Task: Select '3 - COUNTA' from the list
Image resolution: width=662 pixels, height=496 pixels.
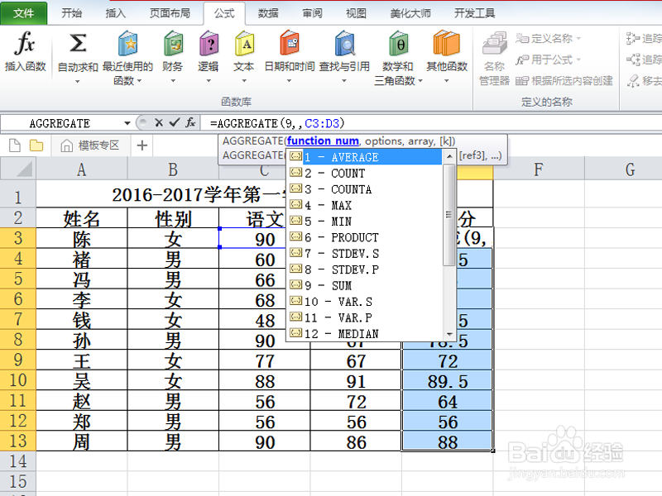Action: pyautogui.click(x=365, y=189)
